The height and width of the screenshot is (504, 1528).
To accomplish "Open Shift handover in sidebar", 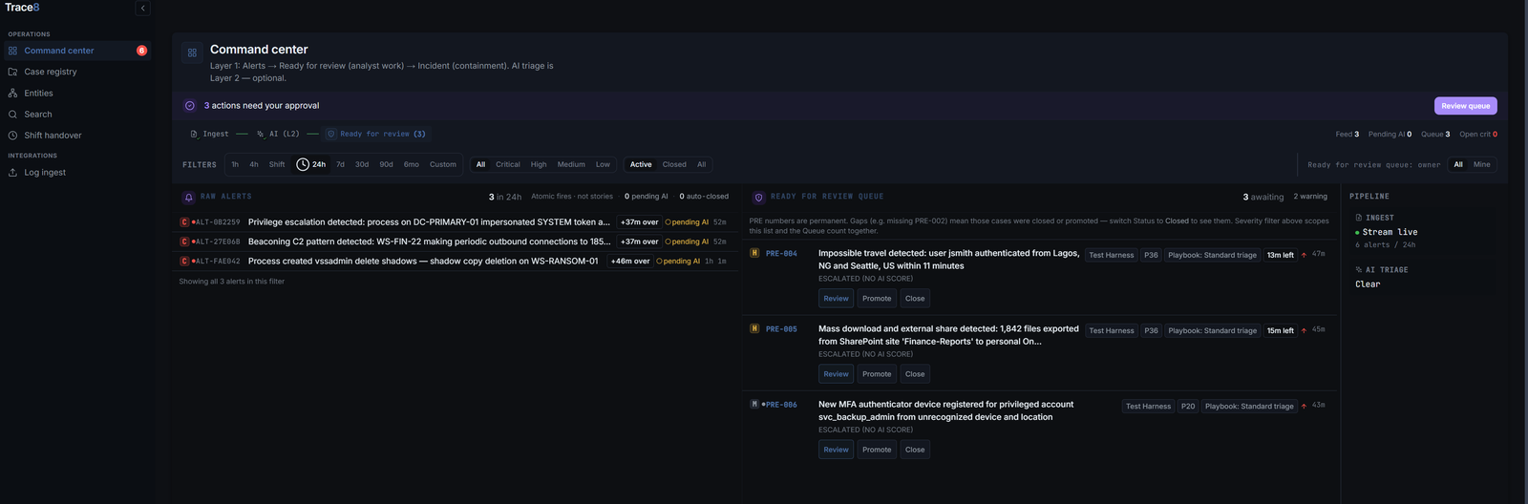I will click(76, 136).
